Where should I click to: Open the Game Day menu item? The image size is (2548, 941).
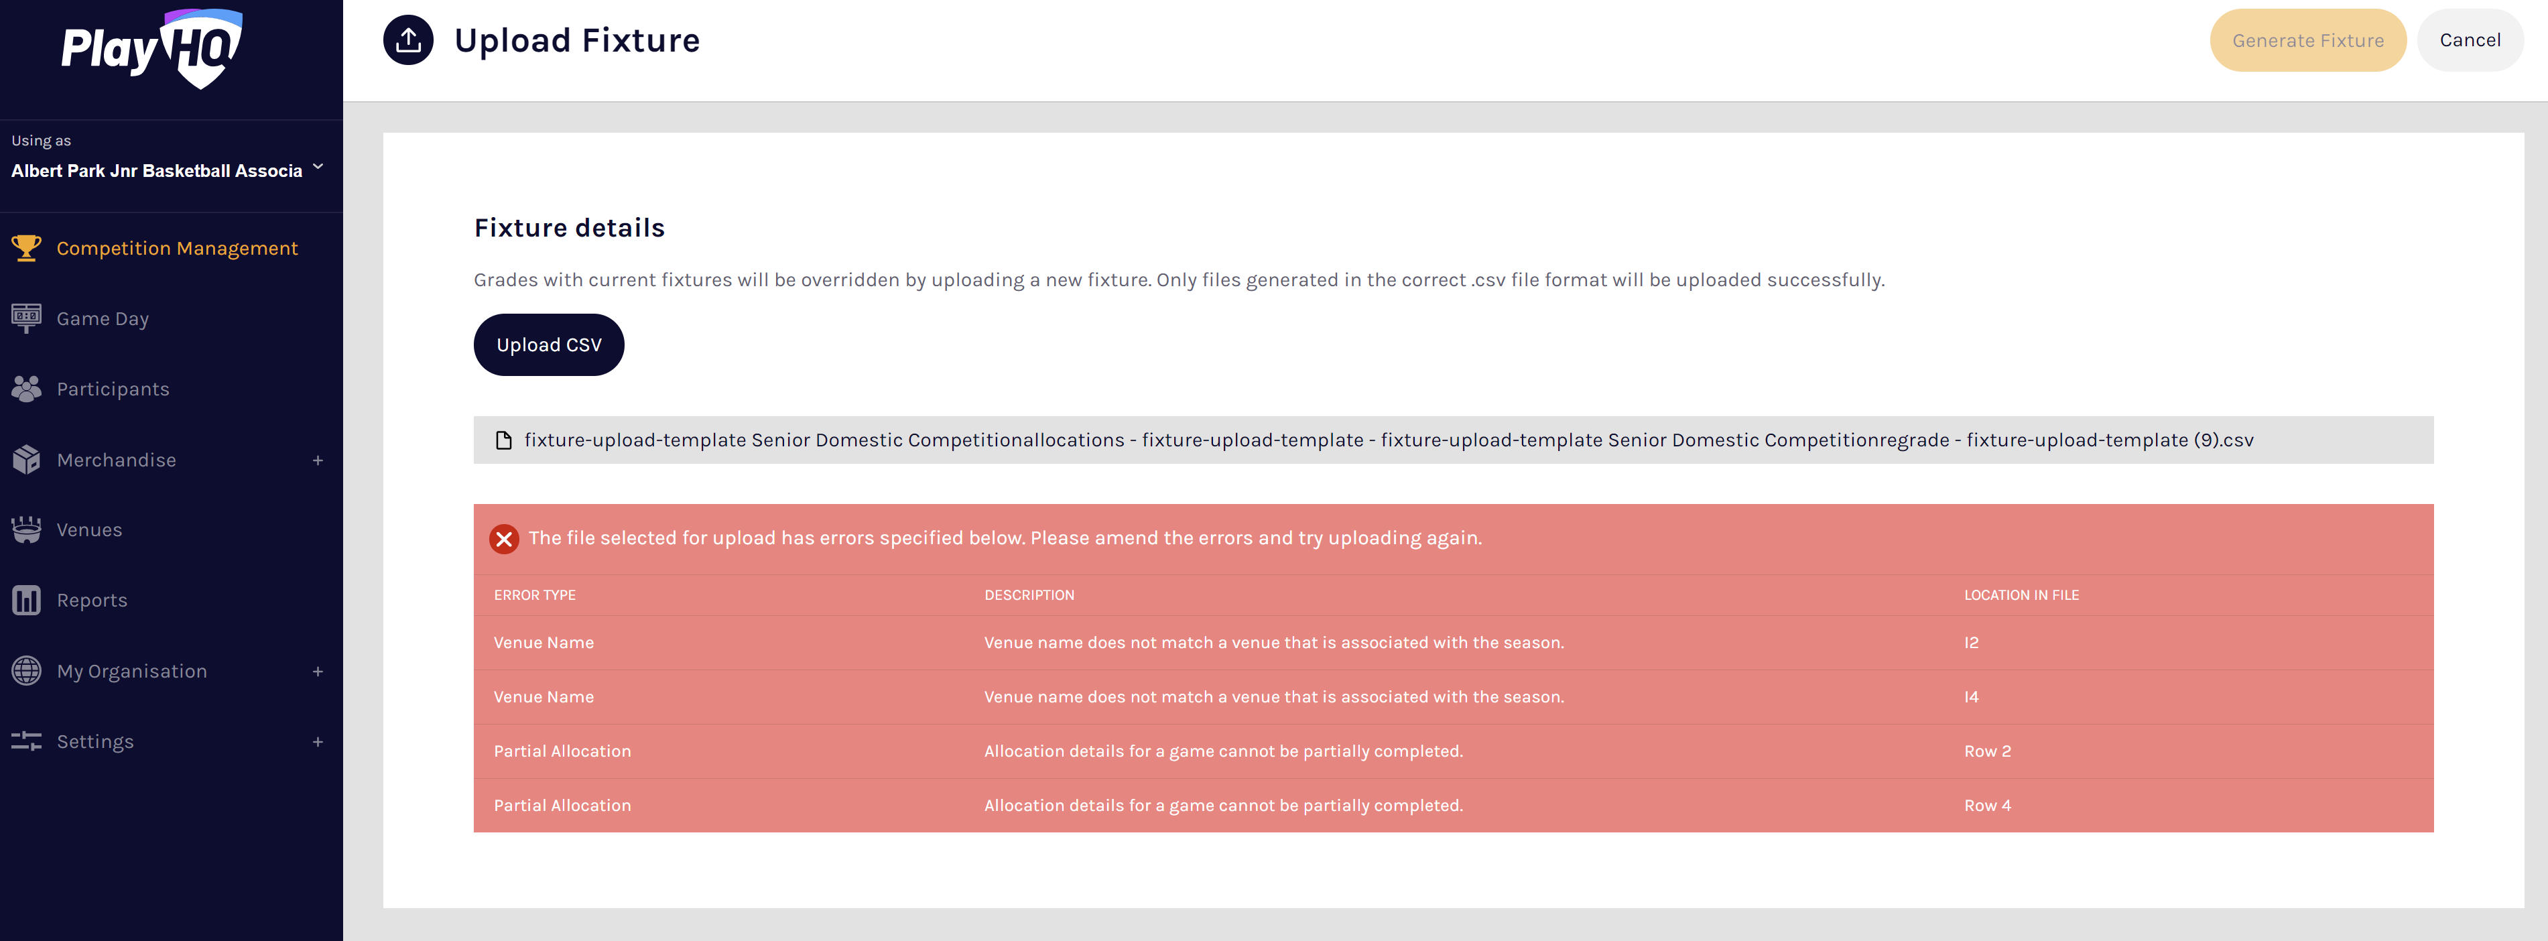pos(103,318)
